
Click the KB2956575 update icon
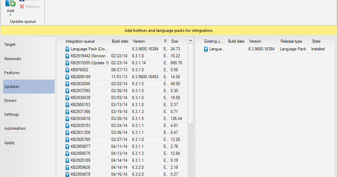click(x=67, y=153)
